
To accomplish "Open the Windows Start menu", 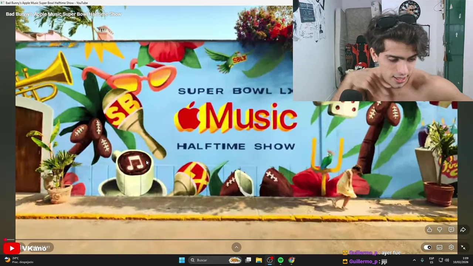I will (182, 260).
